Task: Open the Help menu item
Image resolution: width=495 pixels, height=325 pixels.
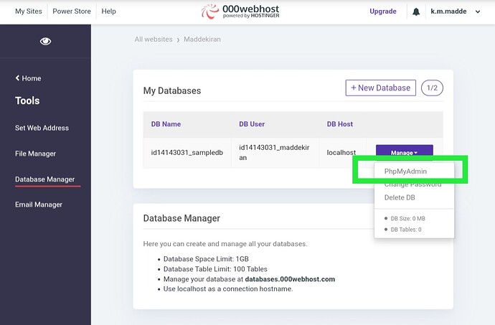Action: (108, 11)
